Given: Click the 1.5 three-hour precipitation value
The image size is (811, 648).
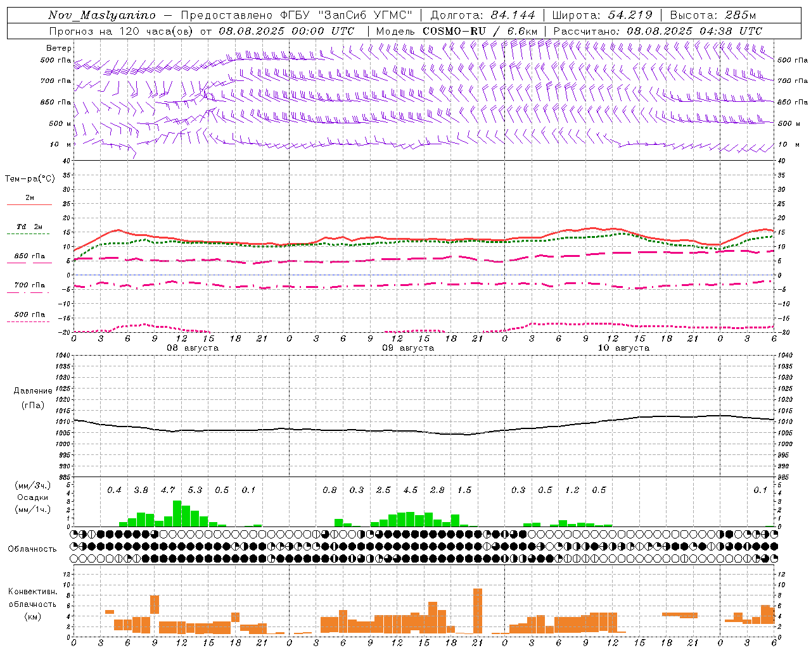Looking at the screenshot, I should (x=464, y=490).
